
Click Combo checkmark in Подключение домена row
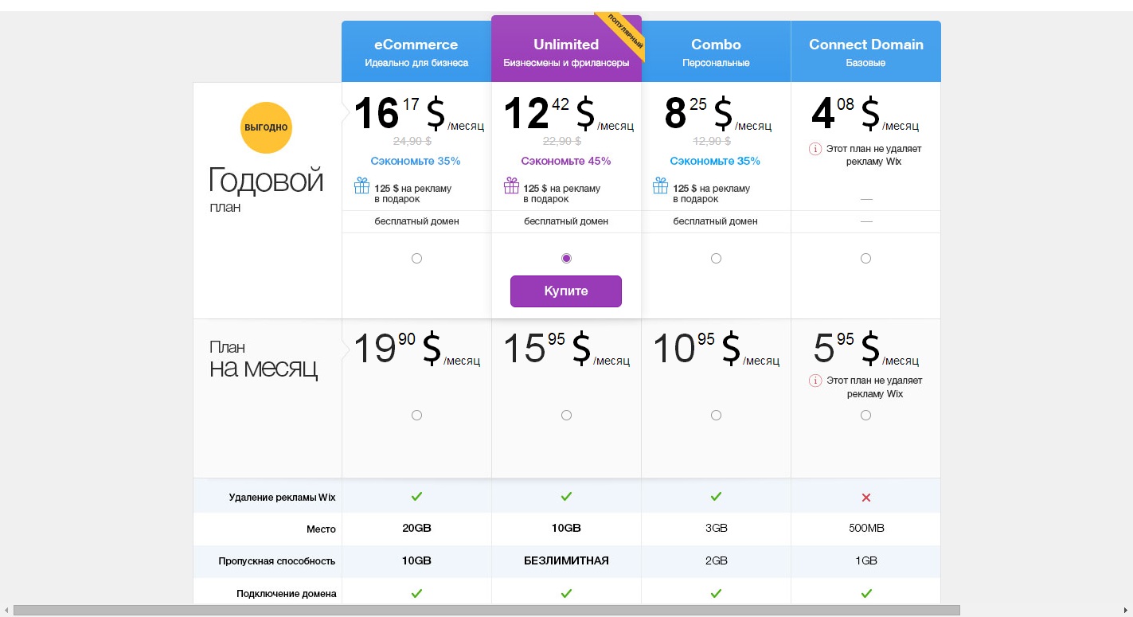[x=716, y=593]
